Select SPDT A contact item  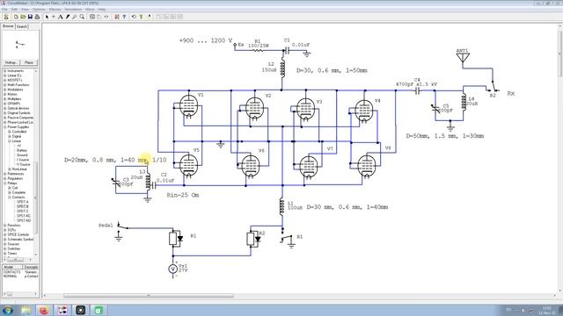23,202
